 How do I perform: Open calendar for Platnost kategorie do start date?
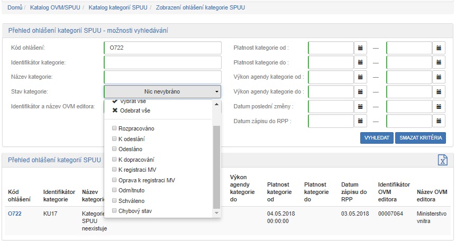[x=360, y=62]
